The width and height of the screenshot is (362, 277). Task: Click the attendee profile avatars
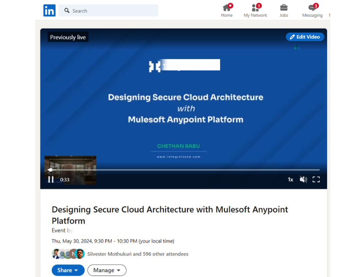(x=68, y=254)
